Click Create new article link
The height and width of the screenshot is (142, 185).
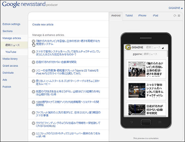(43, 24)
